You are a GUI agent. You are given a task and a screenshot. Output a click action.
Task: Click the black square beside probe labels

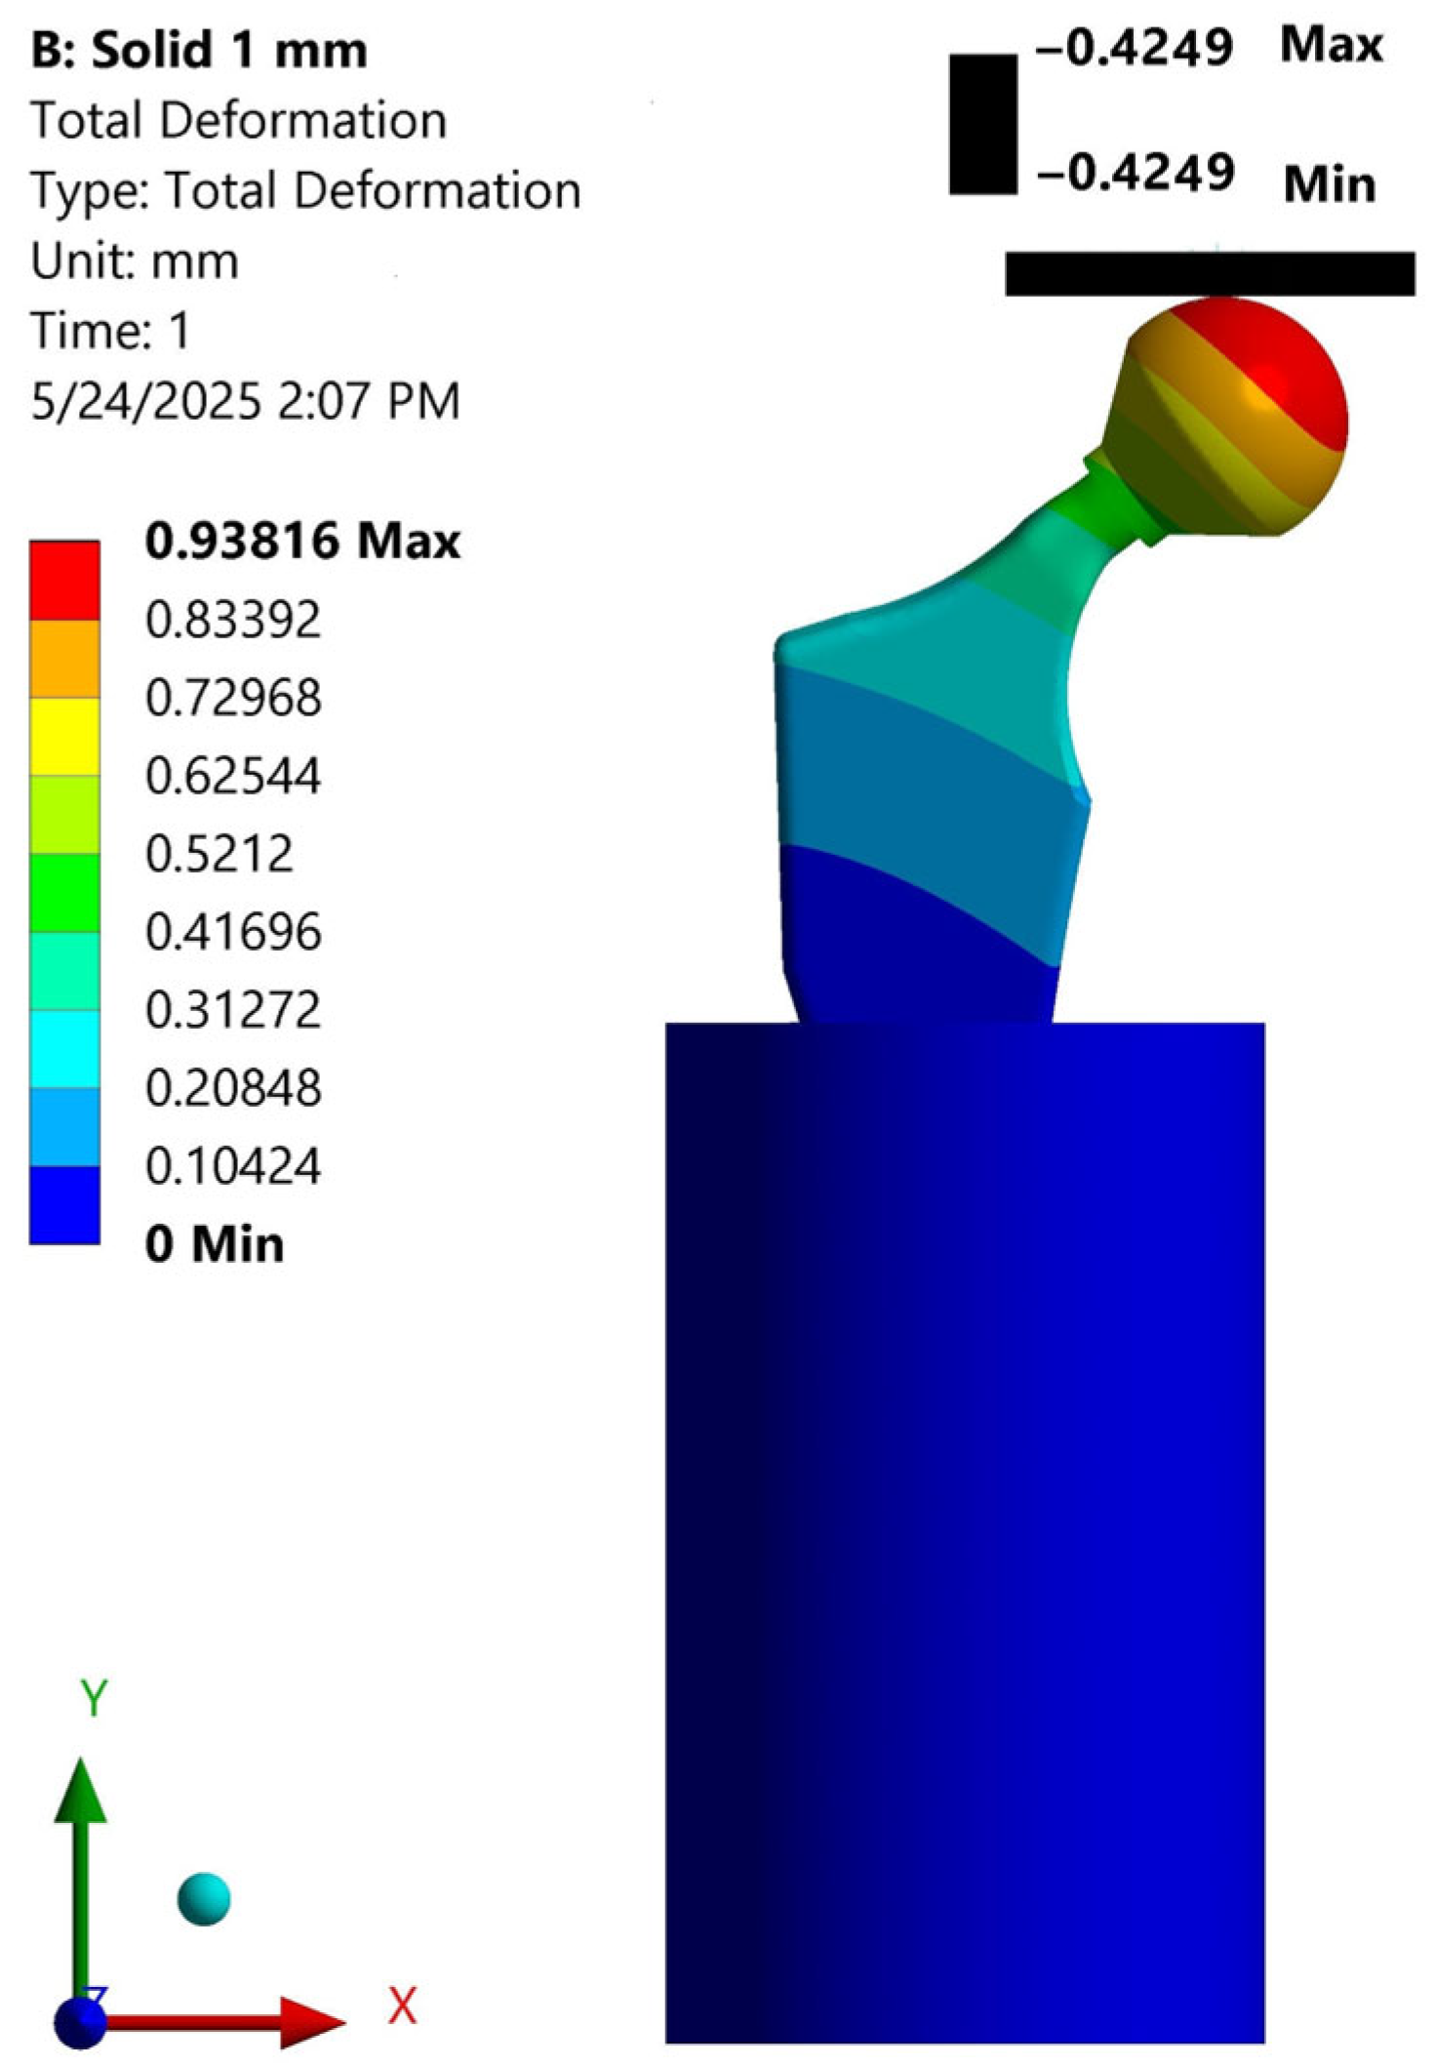pyautogui.click(x=983, y=124)
